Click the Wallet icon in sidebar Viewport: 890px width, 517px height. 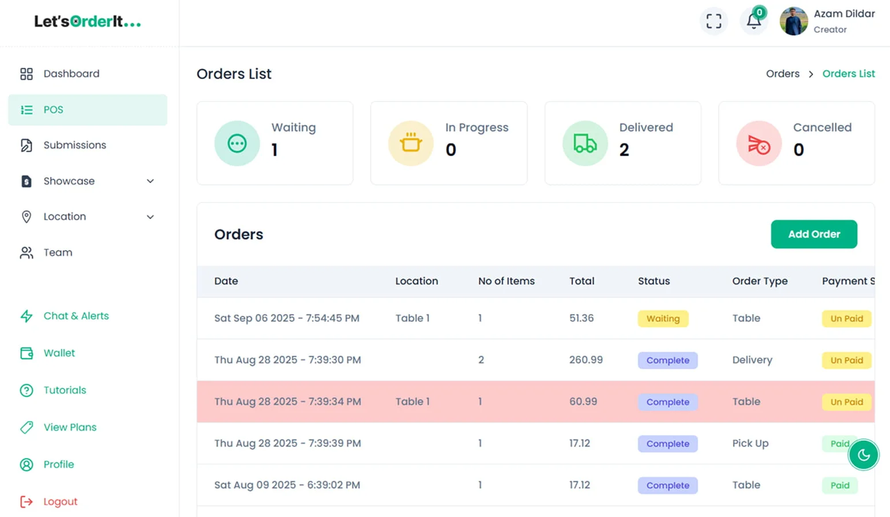click(26, 353)
